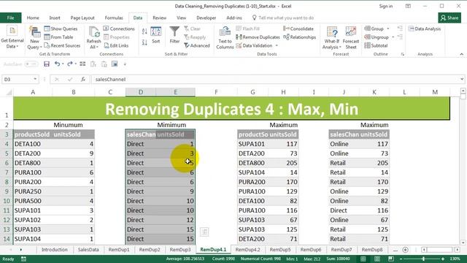
Task: Customize Quick Access Toolbar dropdown
Action: 125,64
